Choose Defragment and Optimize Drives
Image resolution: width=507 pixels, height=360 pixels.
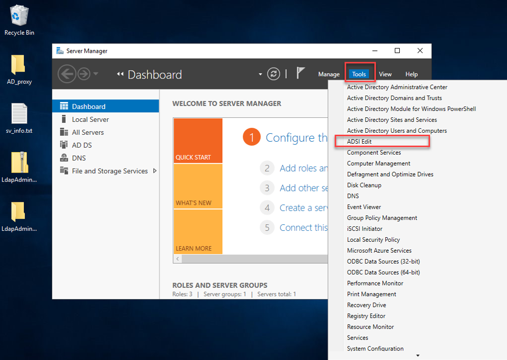click(x=390, y=174)
